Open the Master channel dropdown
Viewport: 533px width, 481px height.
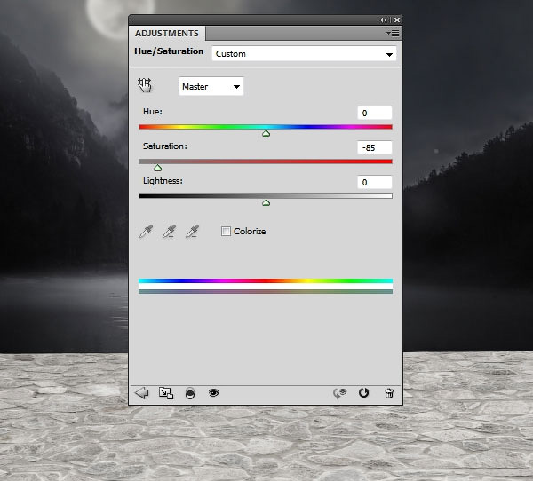click(x=211, y=87)
